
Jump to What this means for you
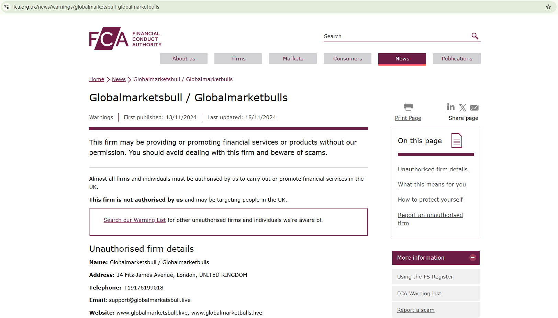coord(432,184)
